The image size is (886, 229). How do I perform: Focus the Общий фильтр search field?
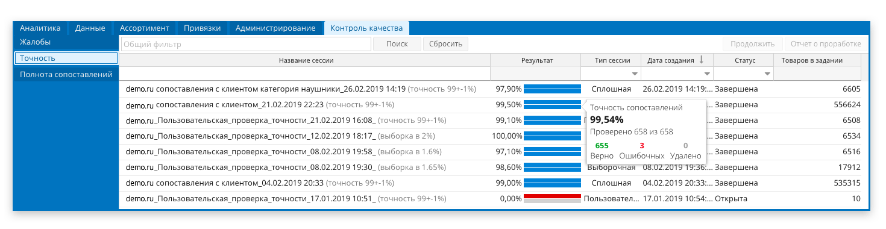246,44
